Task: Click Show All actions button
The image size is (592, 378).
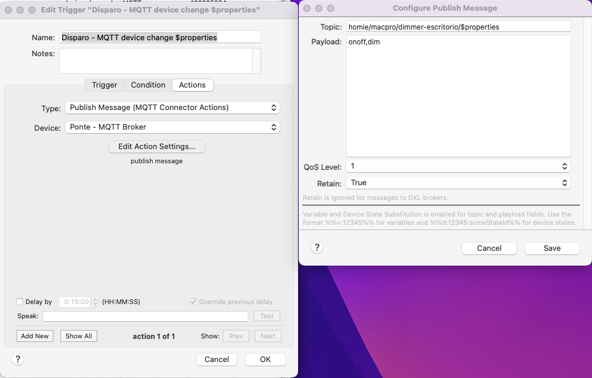Action: coord(79,336)
